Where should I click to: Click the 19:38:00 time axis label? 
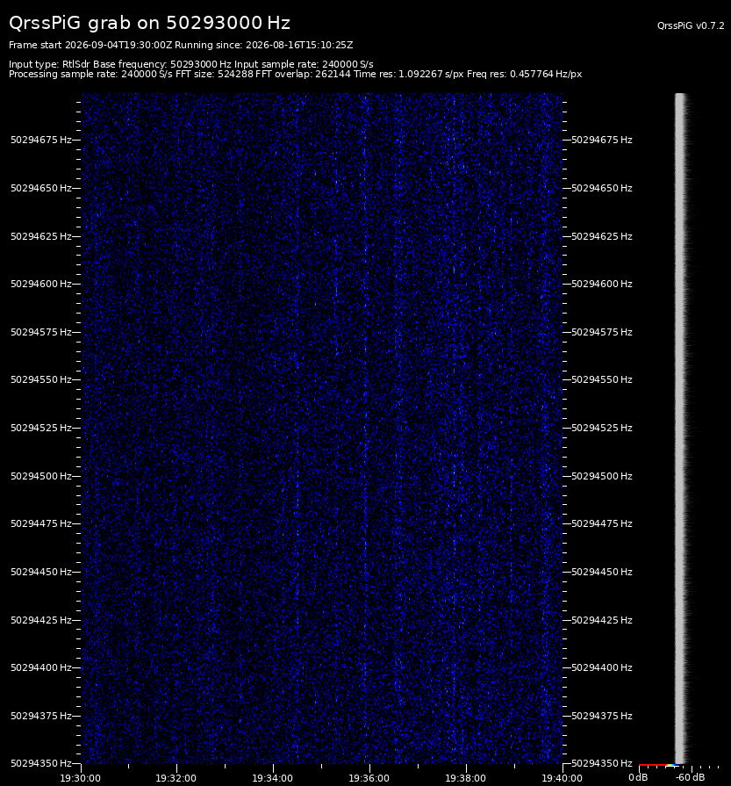point(465,778)
